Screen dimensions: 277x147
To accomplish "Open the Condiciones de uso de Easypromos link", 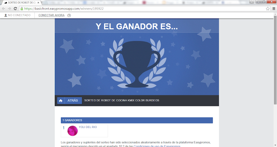I will pos(157,146).
